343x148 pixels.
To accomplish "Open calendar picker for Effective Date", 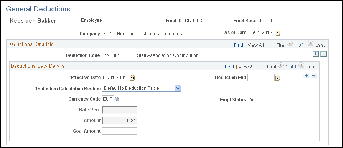I will pyautogui.click(x=132, y=78).
